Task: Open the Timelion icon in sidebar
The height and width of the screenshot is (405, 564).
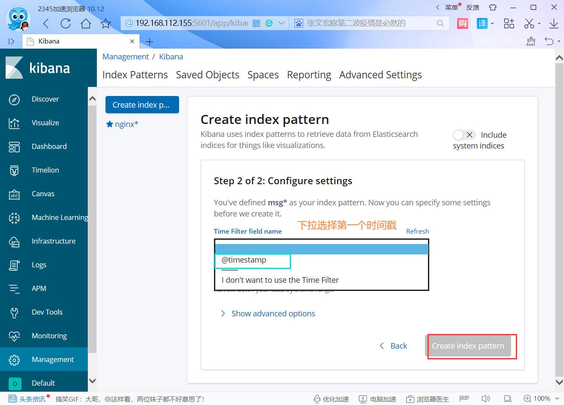Action: [x=14, y=170]
